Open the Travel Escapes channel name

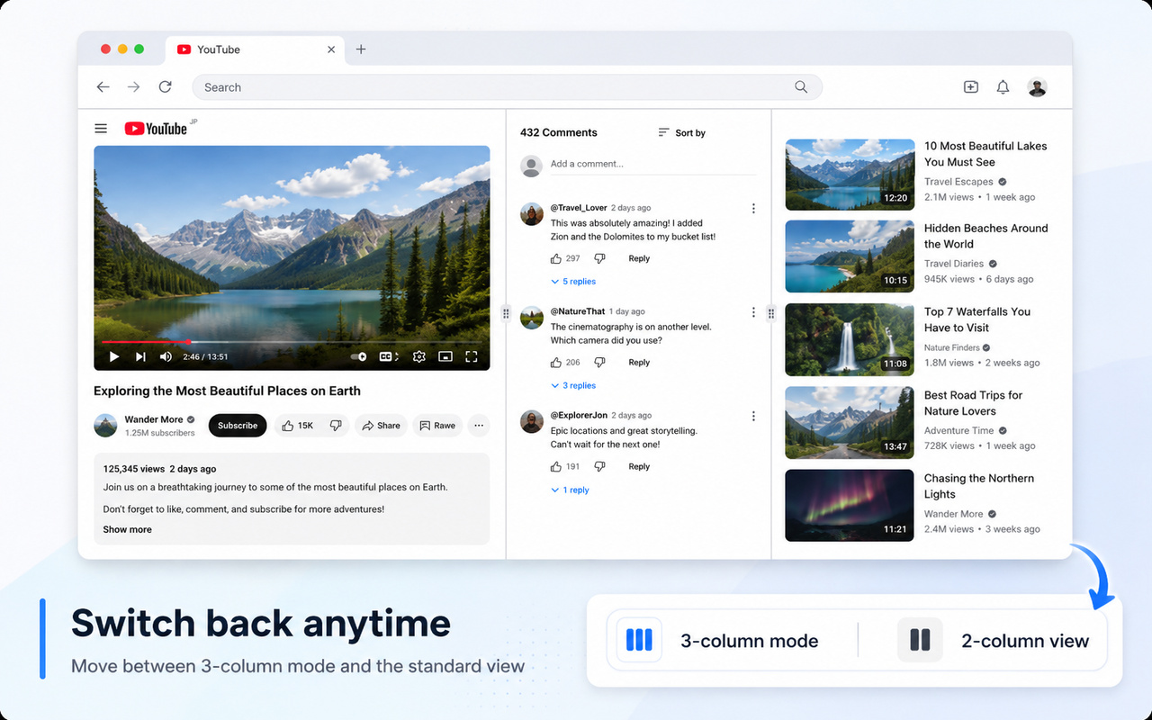pyautogui.click(x=958, y=182)
